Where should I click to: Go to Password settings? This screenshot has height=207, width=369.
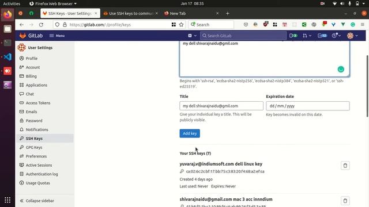coord(34,121)
